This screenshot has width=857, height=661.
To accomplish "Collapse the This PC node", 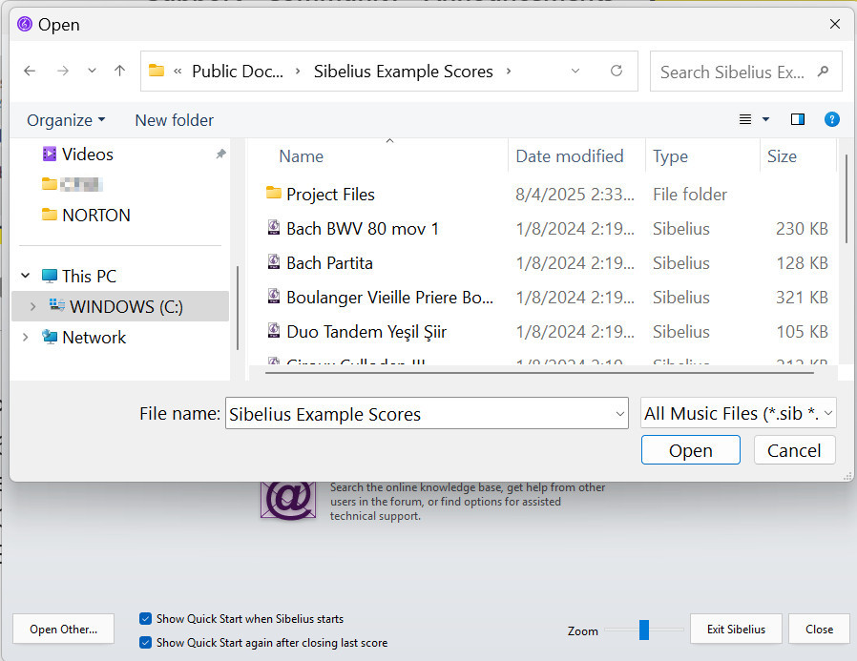I will click(x=25, y=276).
